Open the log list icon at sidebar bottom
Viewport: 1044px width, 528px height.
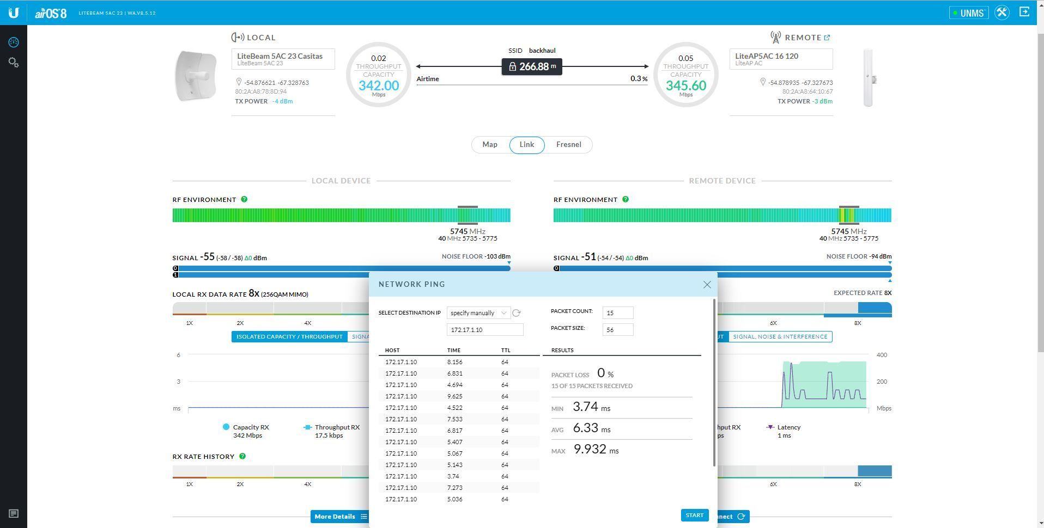14,513
